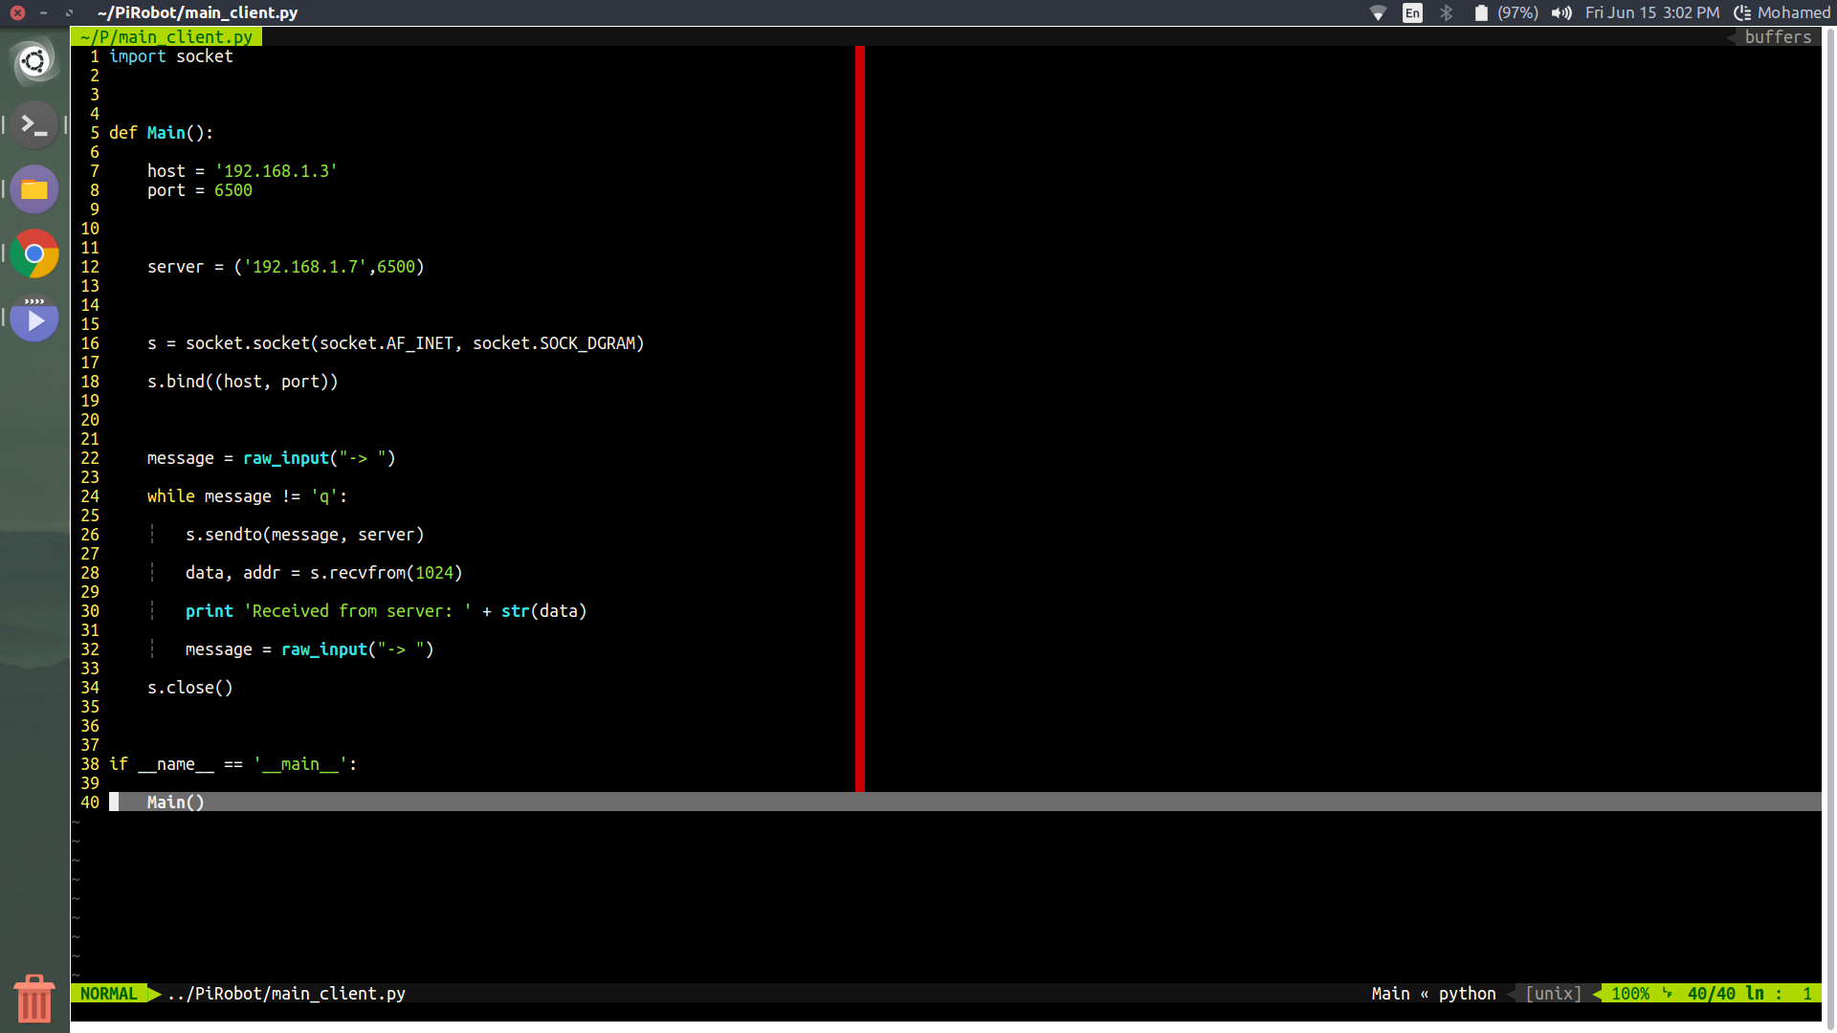Click the if __name__ == '__main__' line
Viewport: 1837px width, 1033px height.
(232, 764)
